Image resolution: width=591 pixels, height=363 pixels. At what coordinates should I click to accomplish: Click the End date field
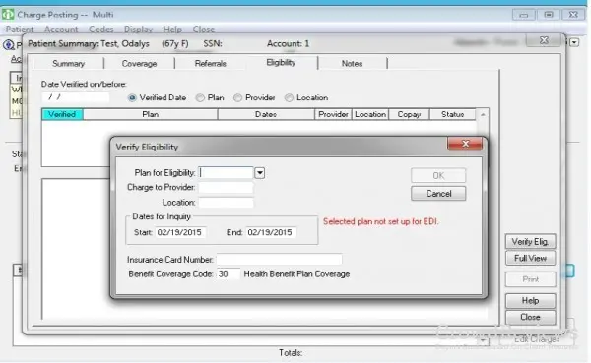tap(271, 232)
